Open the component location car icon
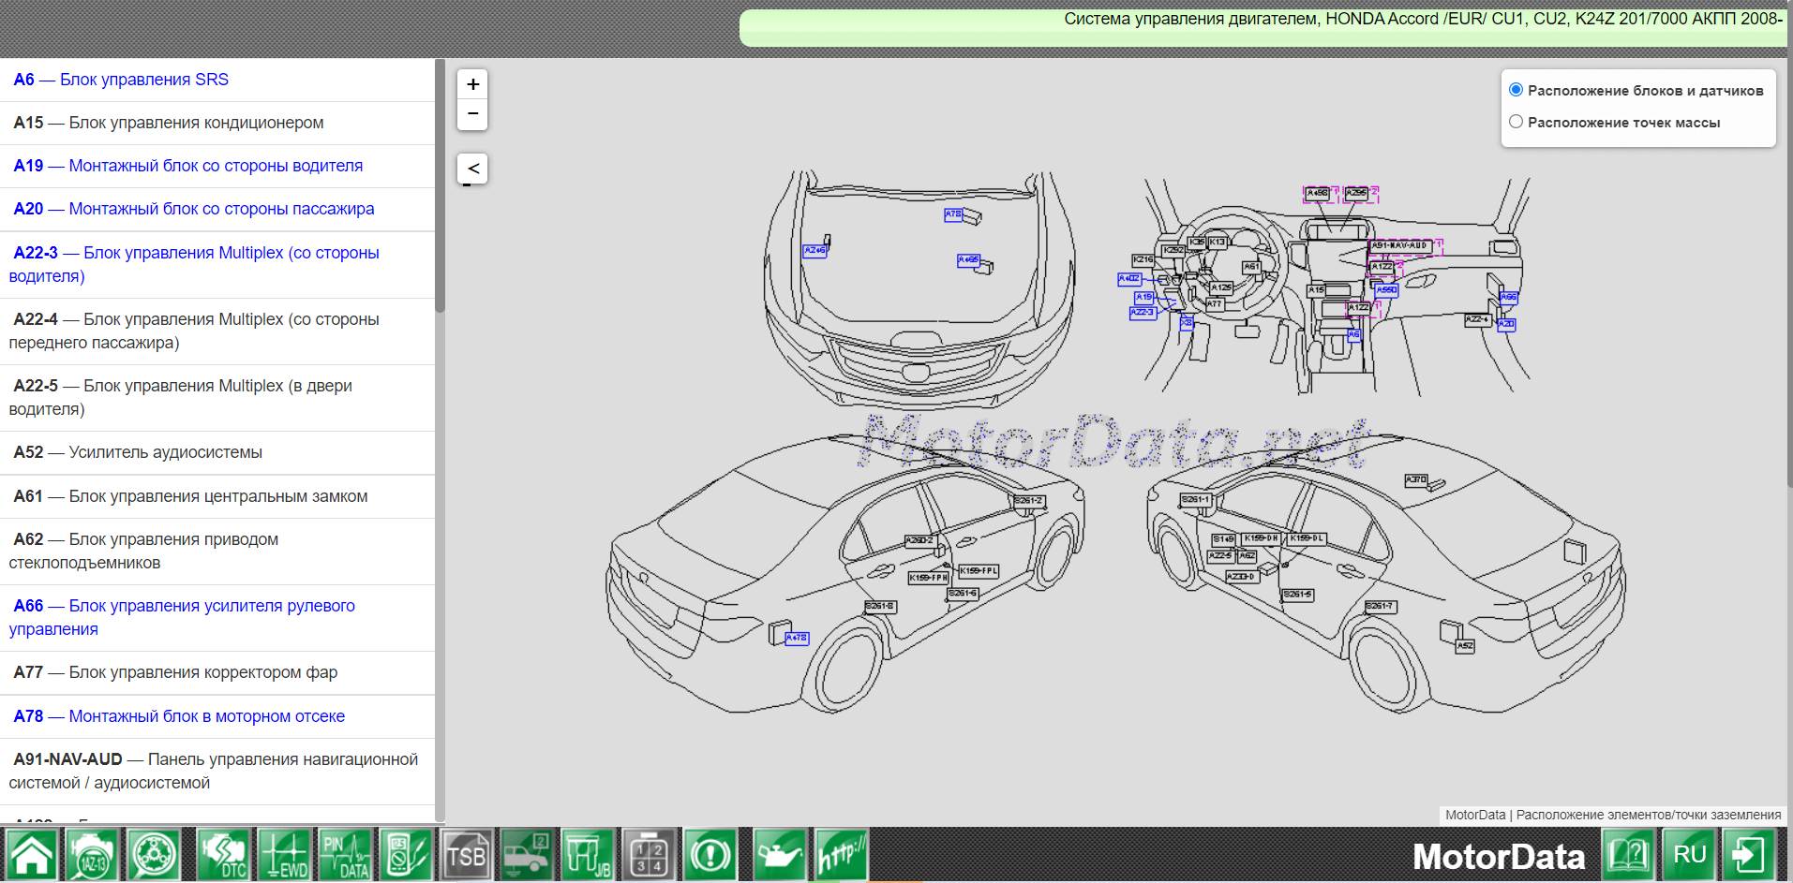The image size is (1793, 883). point(527,855)
